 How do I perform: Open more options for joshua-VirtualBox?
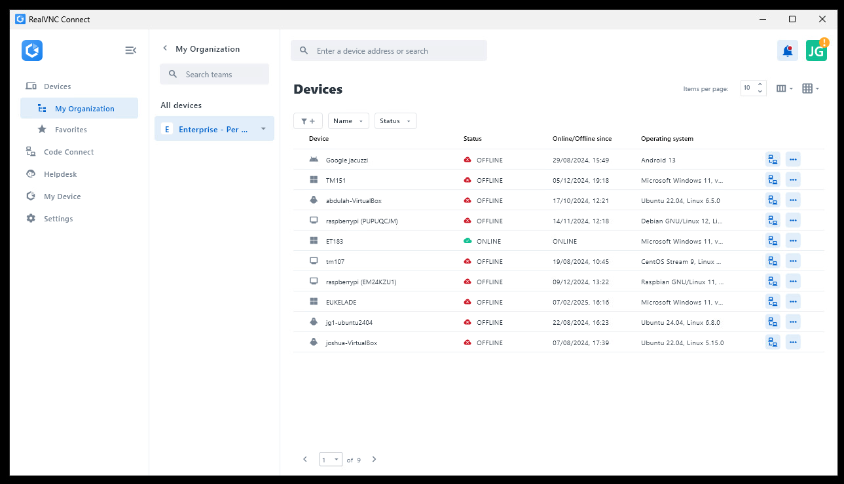click(x=793, y=343)
